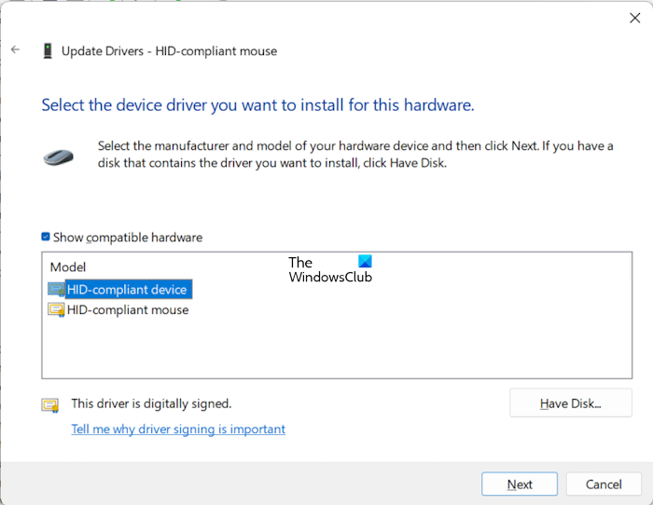Open 'Tell me why driver signing is important'
Screen dimensions: 653x505
[x=178, y=430]
